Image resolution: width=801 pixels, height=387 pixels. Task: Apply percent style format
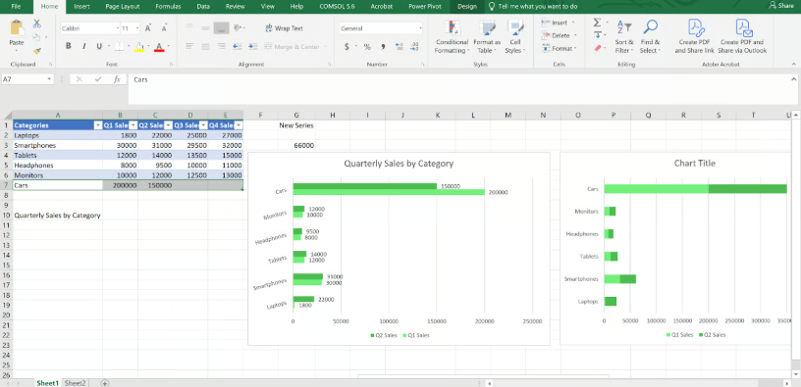pos(367,47)
